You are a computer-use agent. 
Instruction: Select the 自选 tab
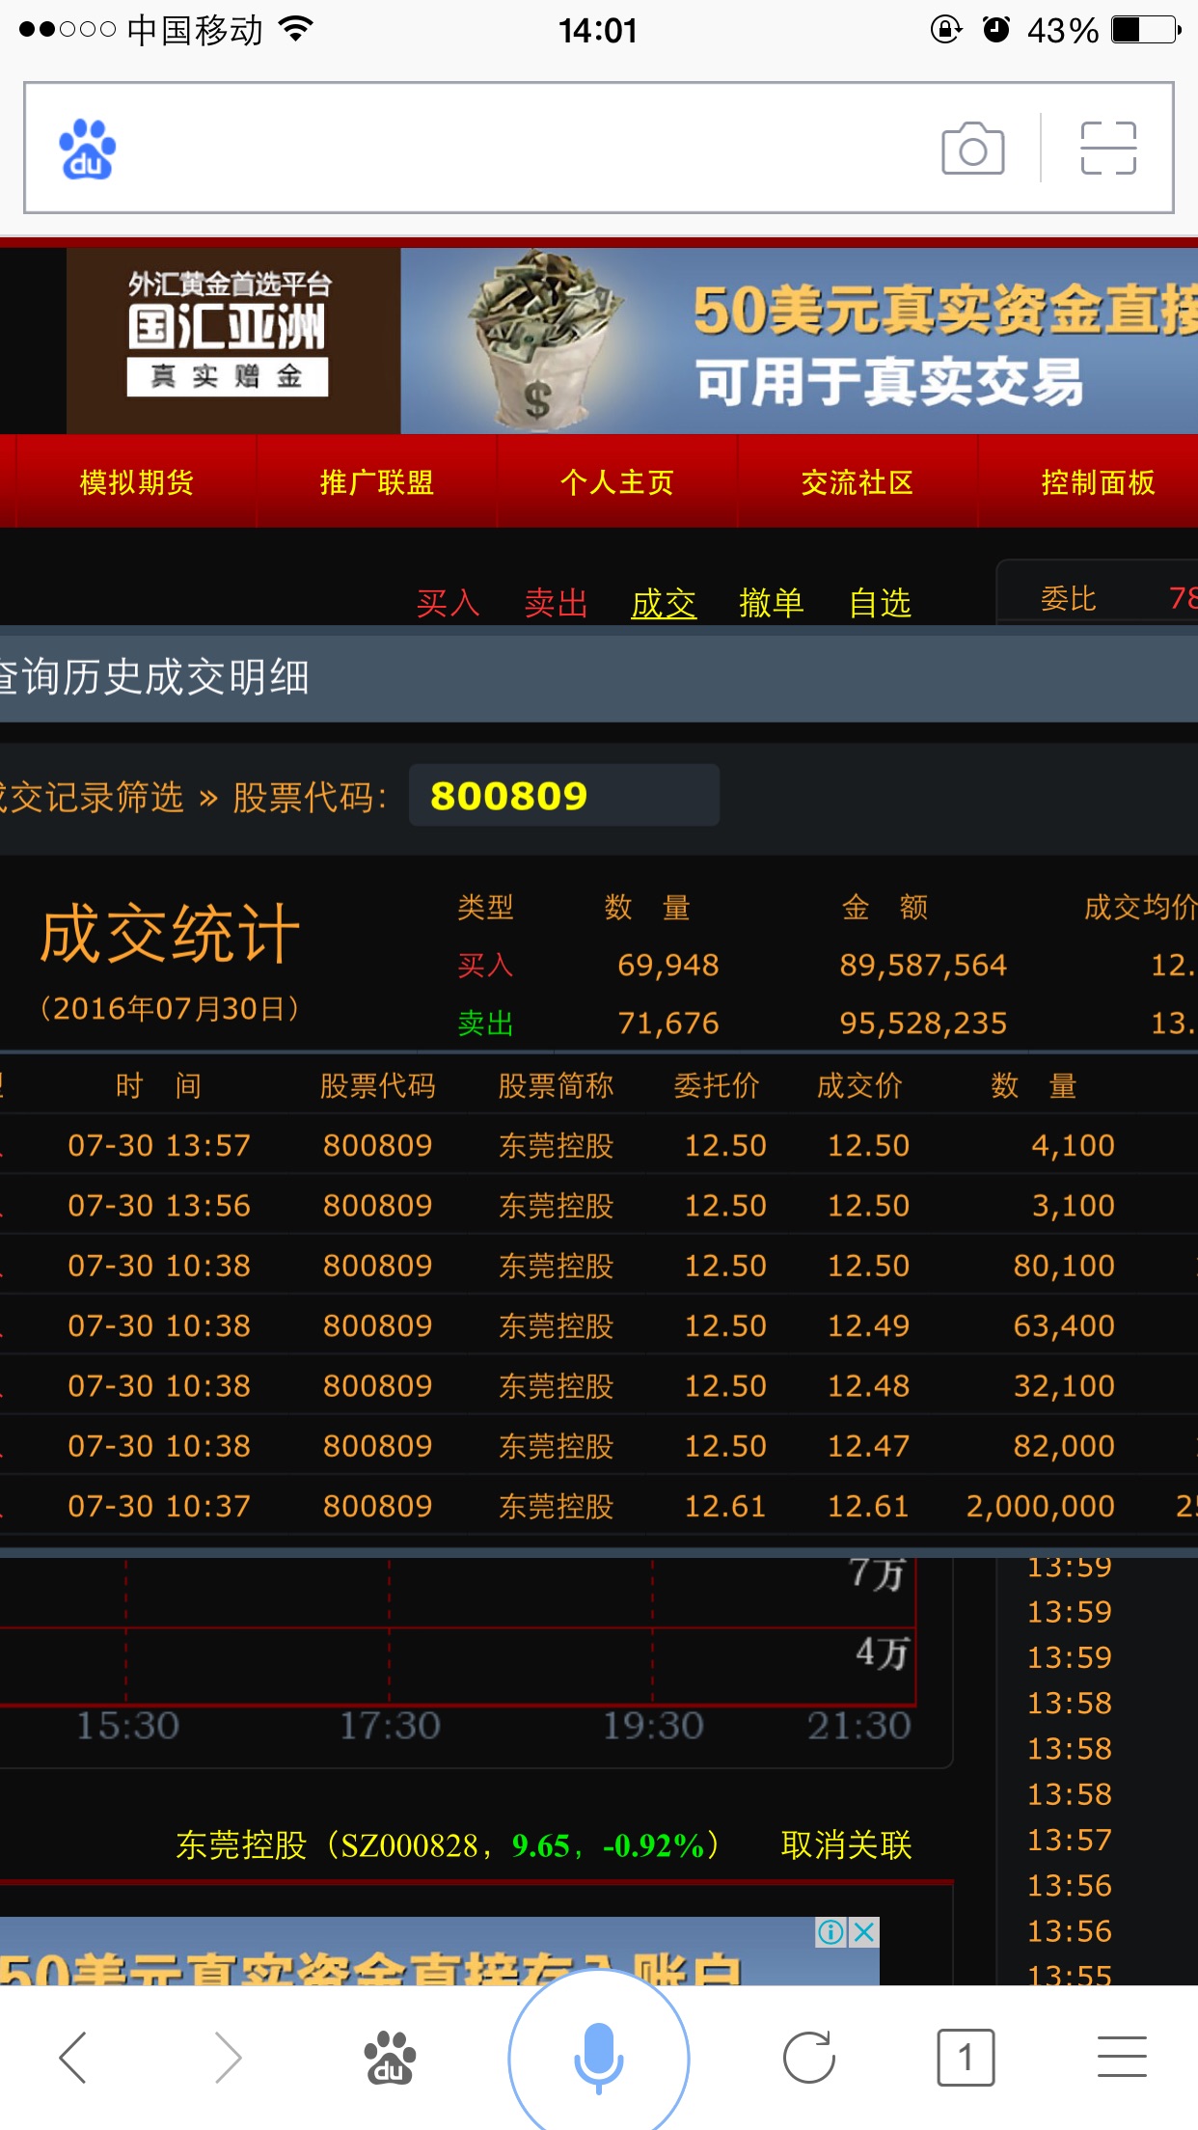(880, 604)
